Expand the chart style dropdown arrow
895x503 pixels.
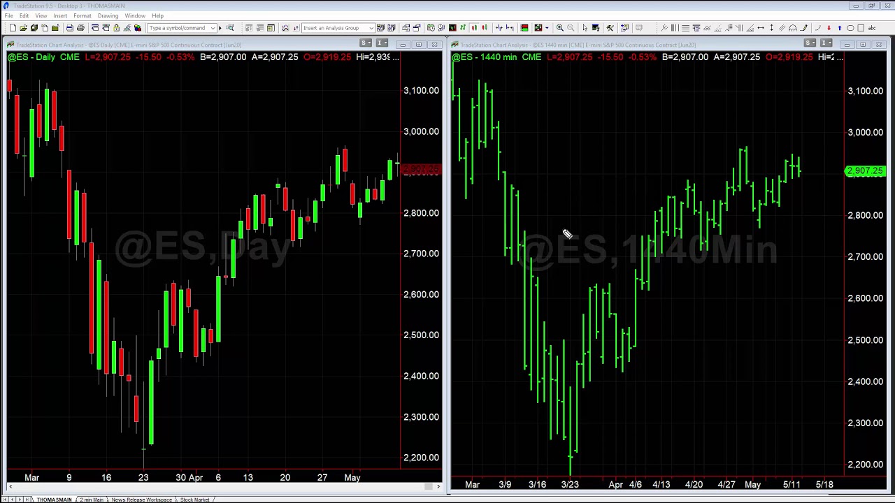547,28
